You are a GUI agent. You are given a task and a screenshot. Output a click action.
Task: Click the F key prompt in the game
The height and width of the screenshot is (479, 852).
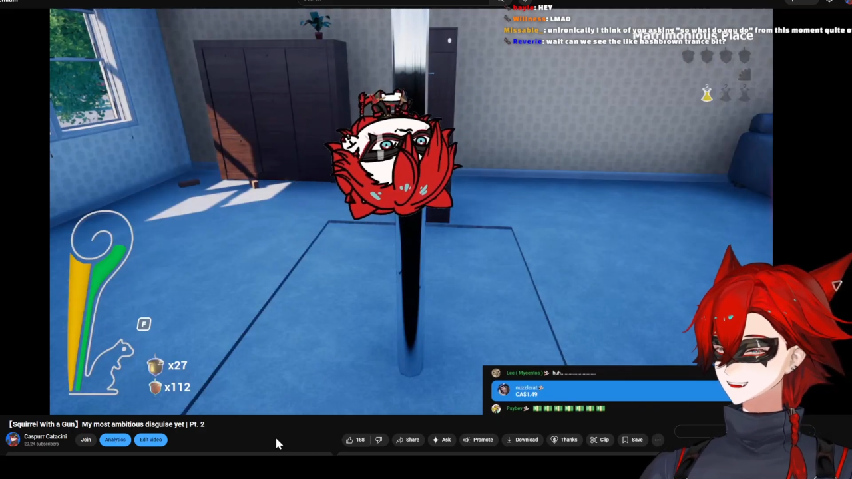144,324
